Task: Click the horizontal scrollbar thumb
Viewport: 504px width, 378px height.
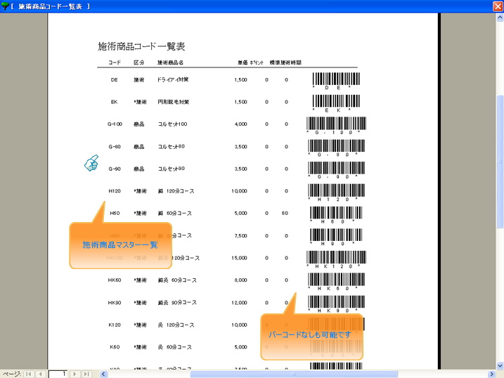Action: click(294, 374)
